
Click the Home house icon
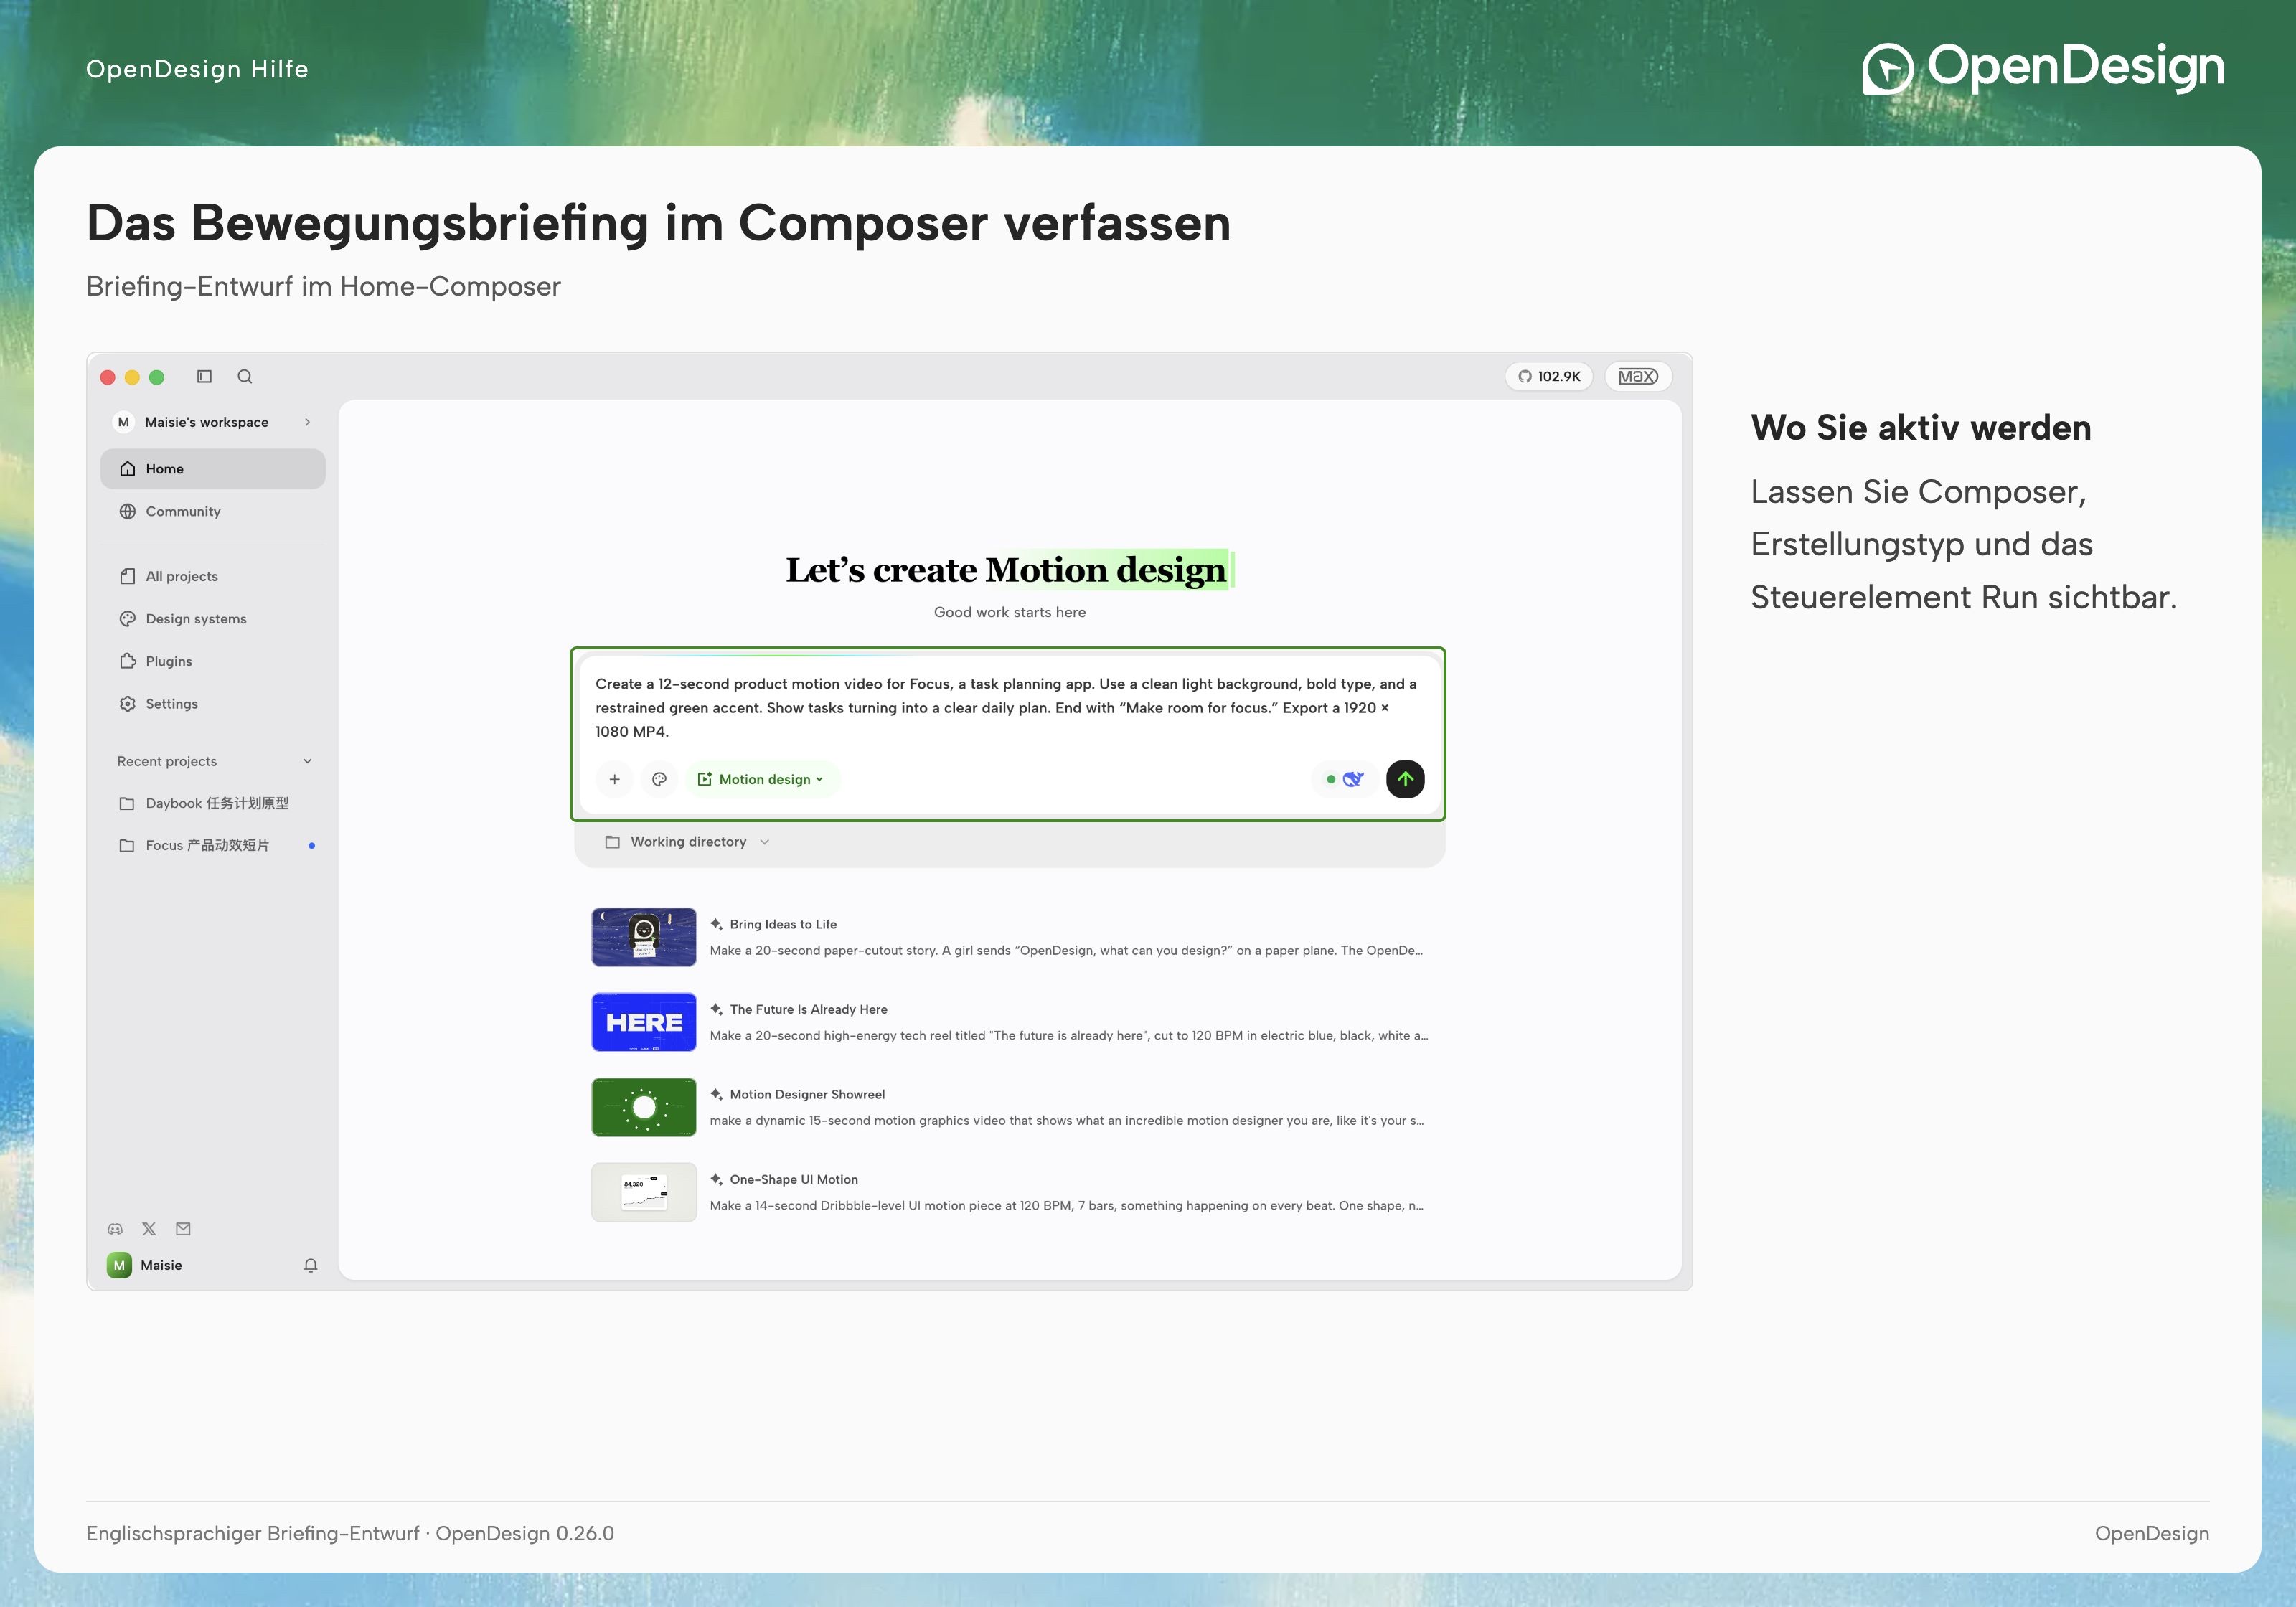tap(128, 469)
